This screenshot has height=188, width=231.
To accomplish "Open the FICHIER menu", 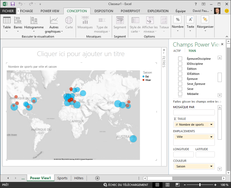I will click(8, 11).
